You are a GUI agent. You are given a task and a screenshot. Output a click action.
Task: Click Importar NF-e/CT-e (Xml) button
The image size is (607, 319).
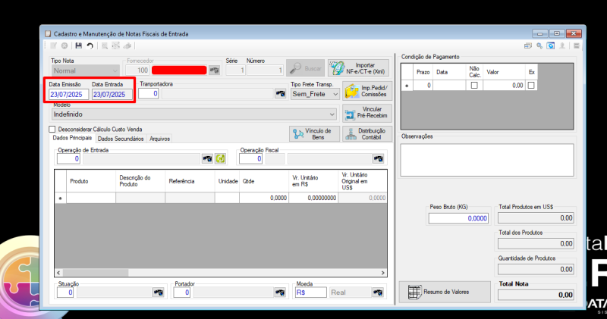358,68
